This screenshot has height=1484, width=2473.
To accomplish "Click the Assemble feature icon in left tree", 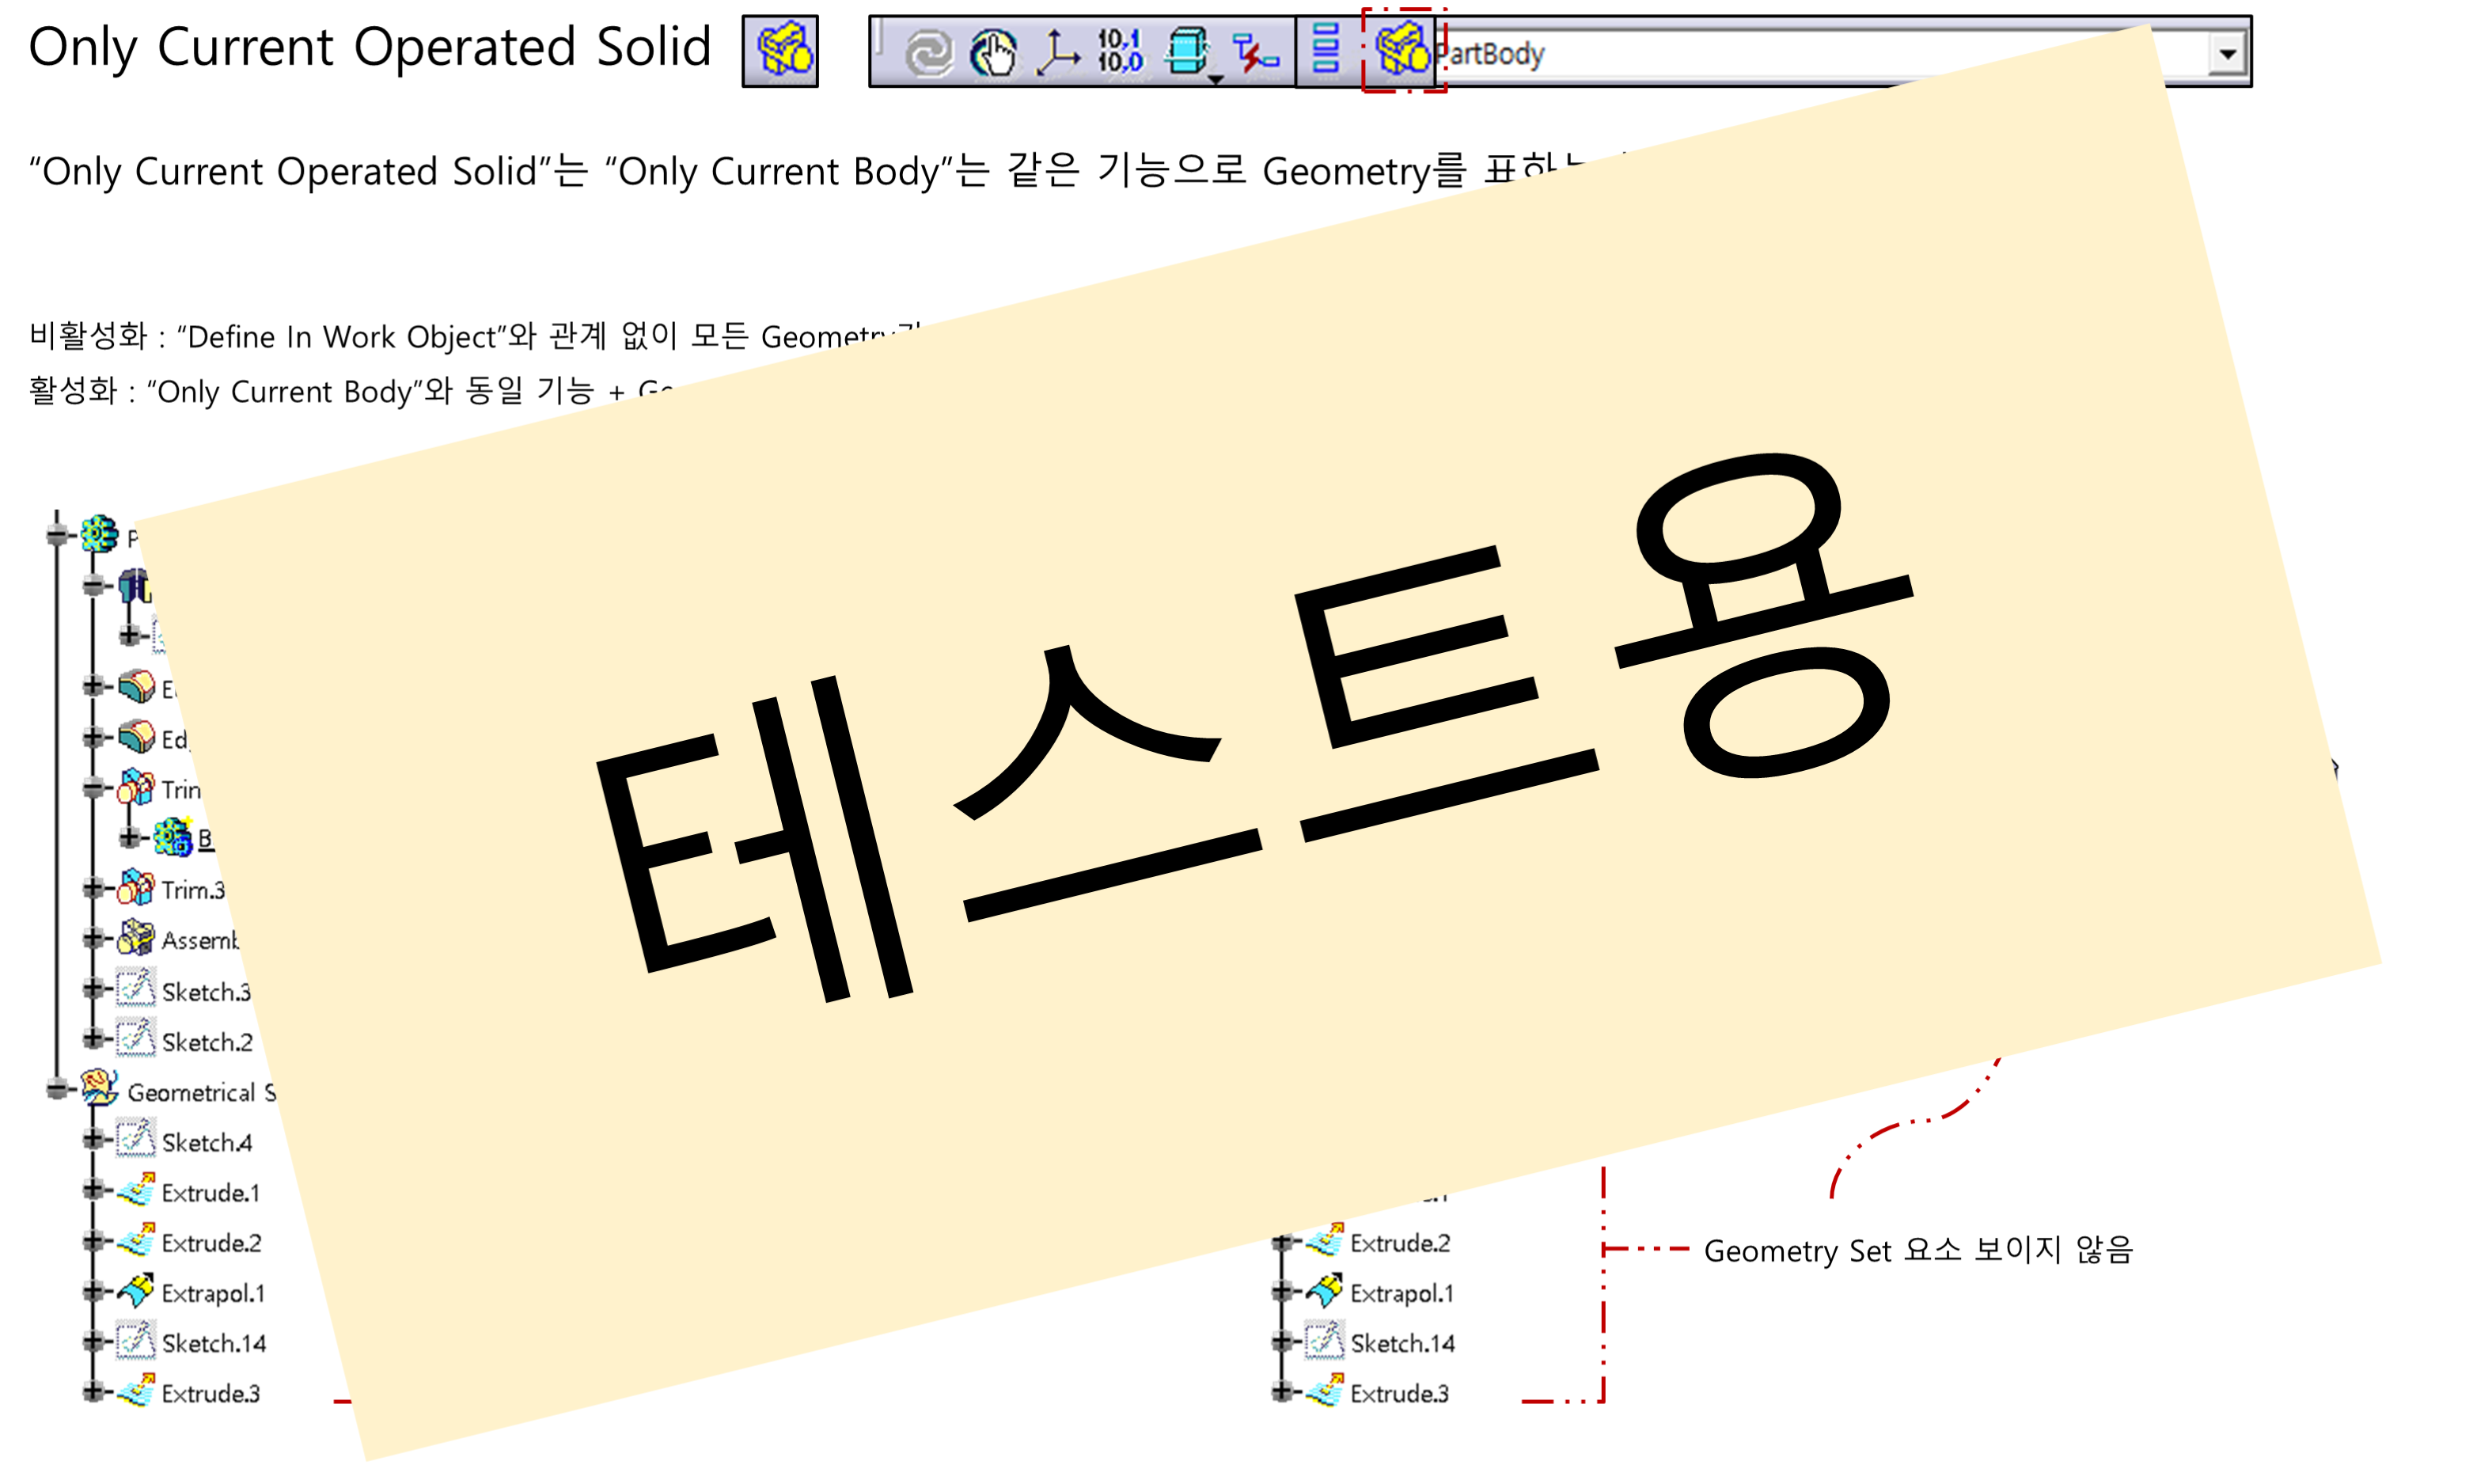I will tap(136, 938).
